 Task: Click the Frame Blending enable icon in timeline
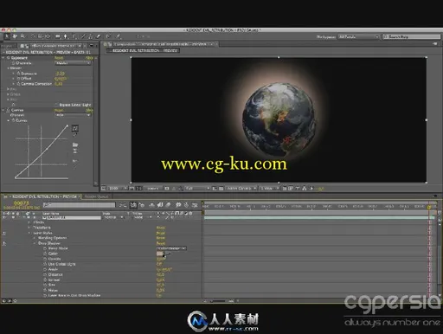click(x=160, y=205)
